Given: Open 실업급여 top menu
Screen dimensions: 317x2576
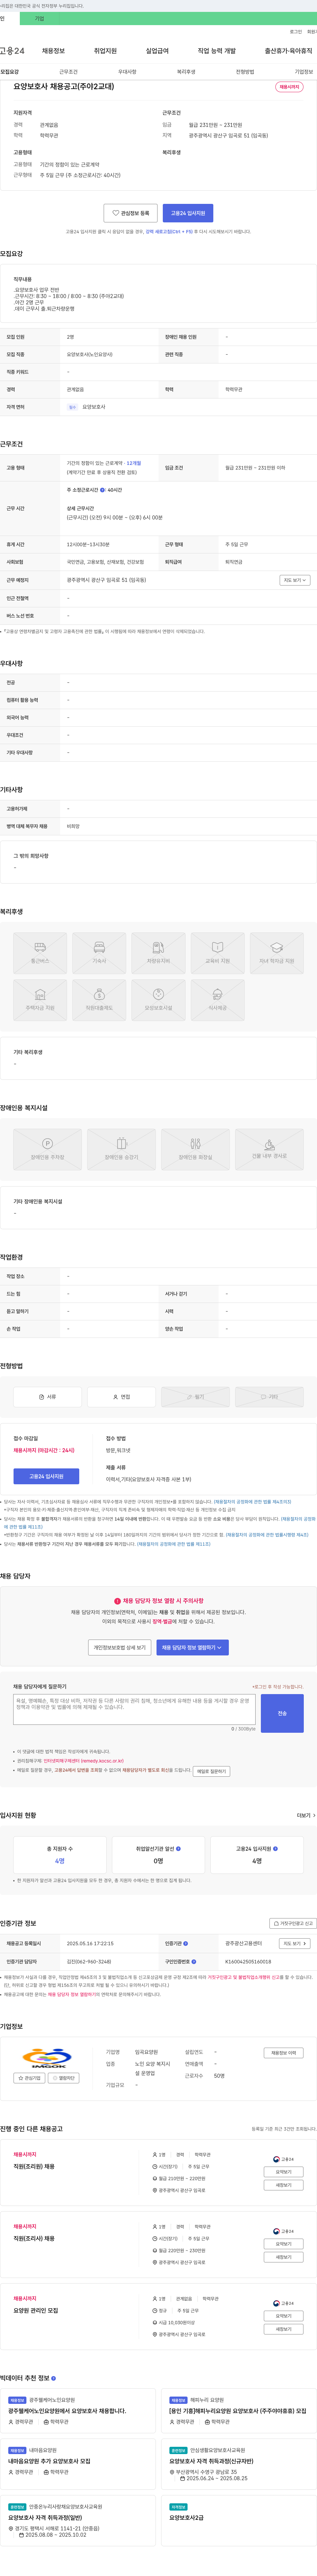Looking at the screenshot, I should tap(157, 51).
